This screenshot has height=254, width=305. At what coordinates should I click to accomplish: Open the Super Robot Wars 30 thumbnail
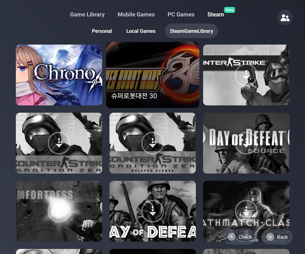point(152,75)
